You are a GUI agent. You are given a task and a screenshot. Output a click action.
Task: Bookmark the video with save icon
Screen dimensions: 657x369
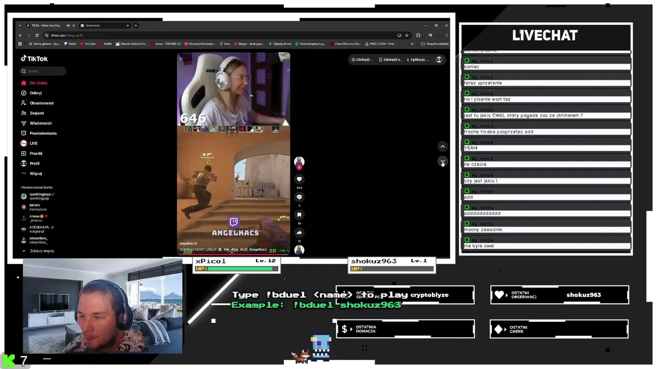tap(299, 215)
